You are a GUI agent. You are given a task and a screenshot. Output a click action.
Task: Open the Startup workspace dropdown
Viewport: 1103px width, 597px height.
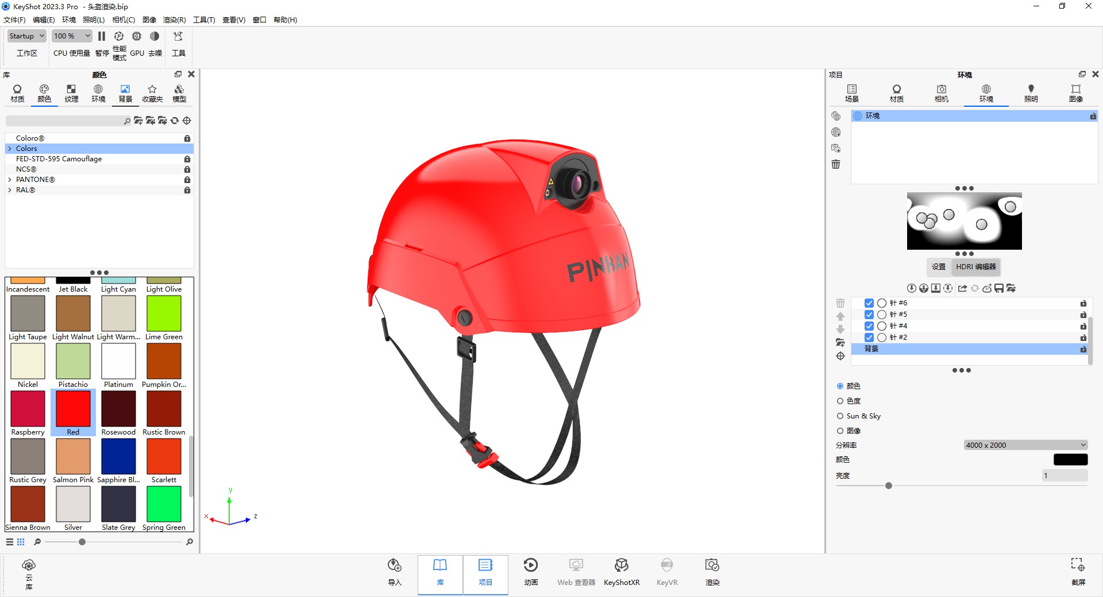click(x=26, y=36)
